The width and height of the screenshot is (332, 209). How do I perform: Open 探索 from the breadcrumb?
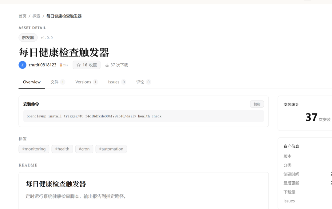click(36, 16)
